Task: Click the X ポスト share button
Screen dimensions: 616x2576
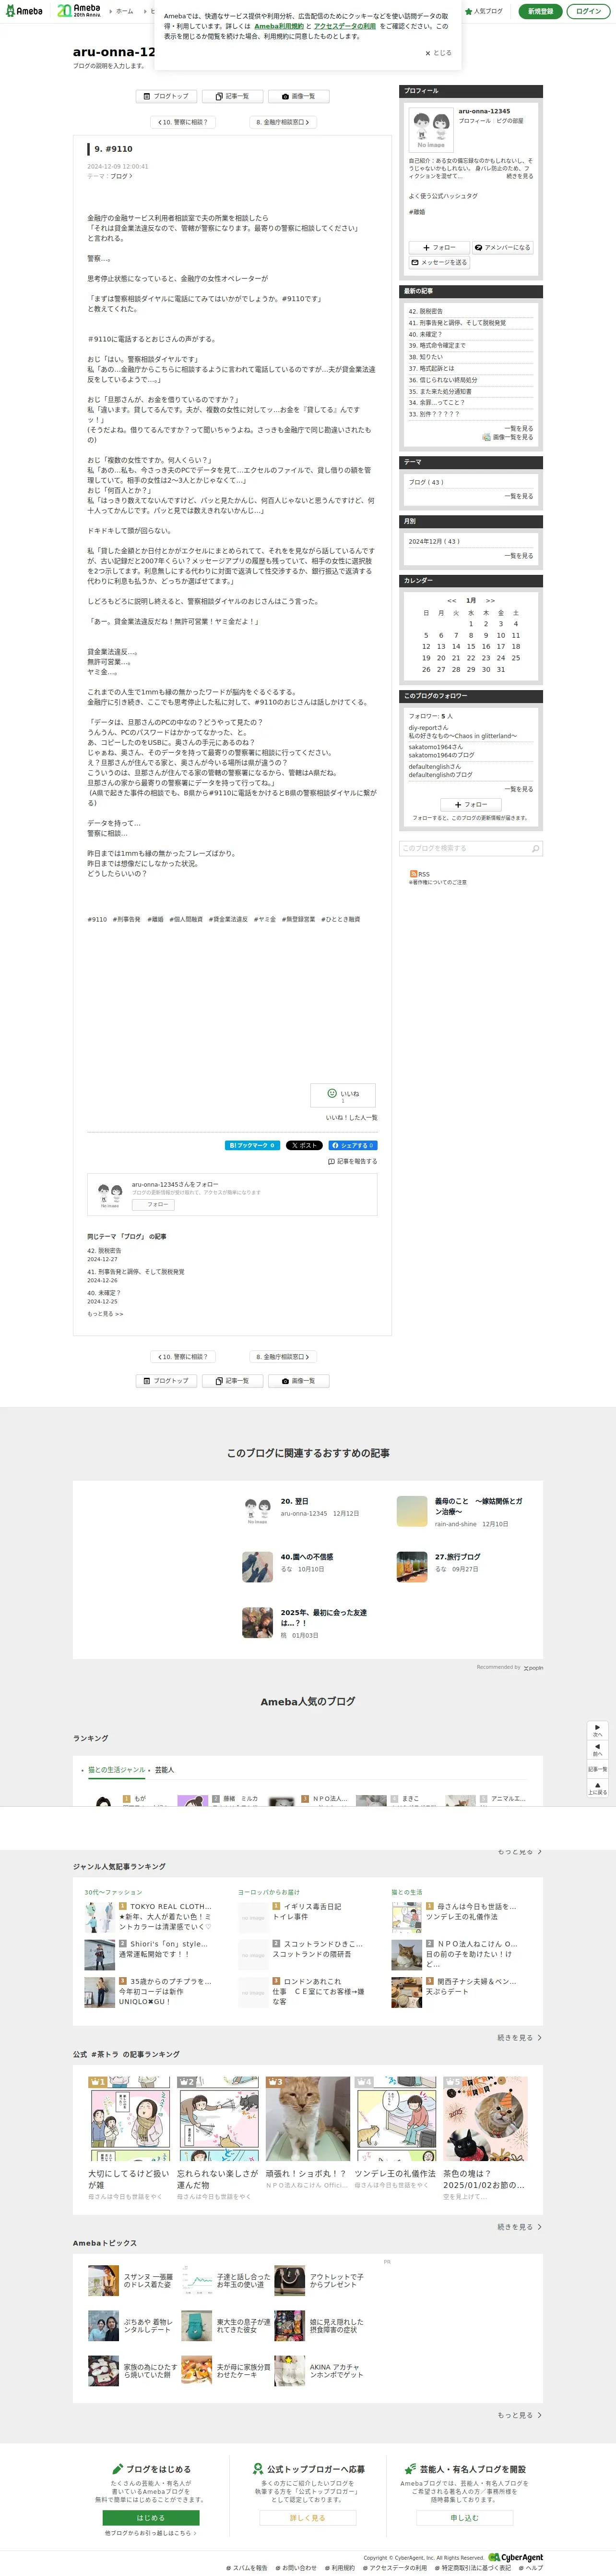Action: (304, 1145)
